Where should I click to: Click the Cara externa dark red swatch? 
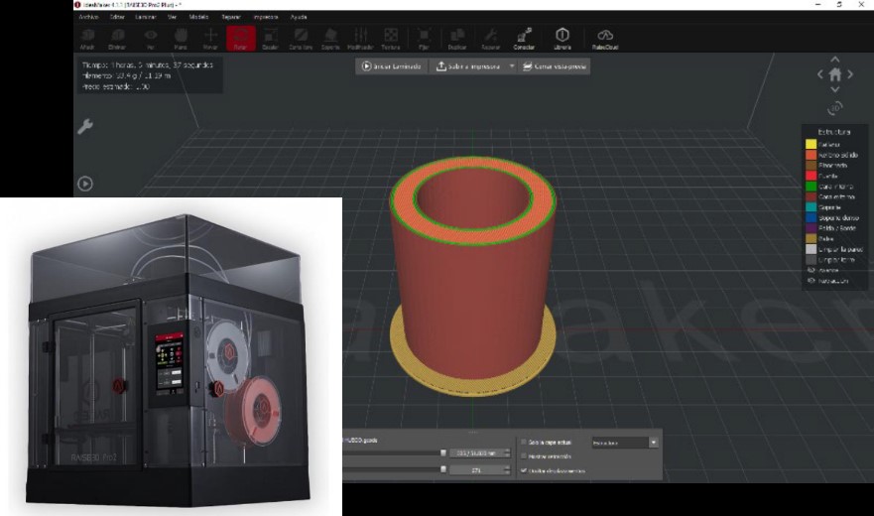coord(812,196)
